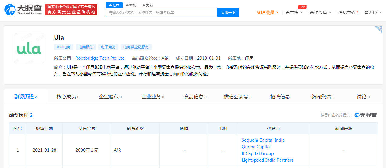Click the 2021-01-28 disclosure date cell
This screenshot has height=168, width=386.
click(x=45, y=150)
